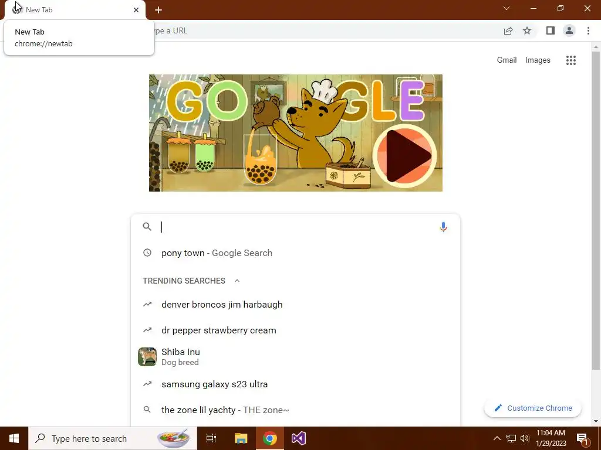The image size is (601, 450).
Task: Show hidden system tray icons
Action: 497,438
